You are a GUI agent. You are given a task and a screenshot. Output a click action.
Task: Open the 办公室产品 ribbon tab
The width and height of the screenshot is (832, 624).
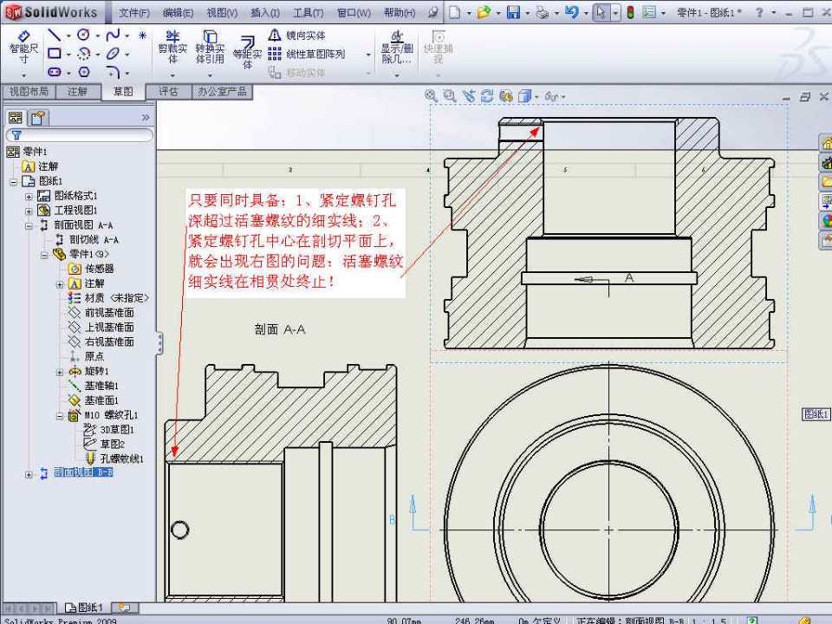(x=222, y=92)
